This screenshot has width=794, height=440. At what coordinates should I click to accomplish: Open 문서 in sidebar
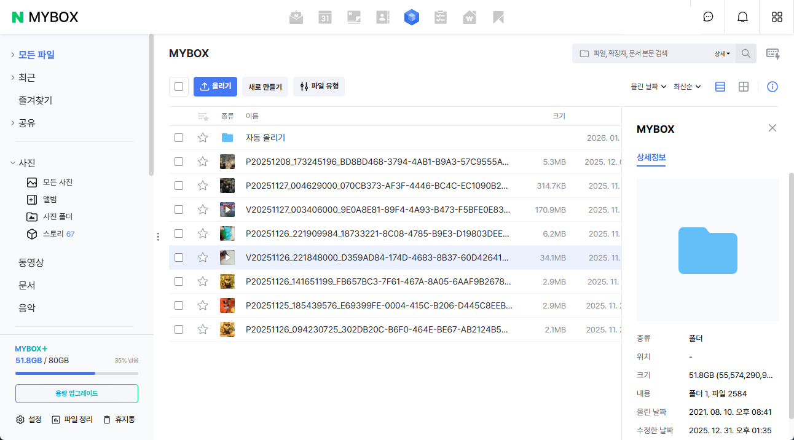pyautogui.click(x=27, y=286)
